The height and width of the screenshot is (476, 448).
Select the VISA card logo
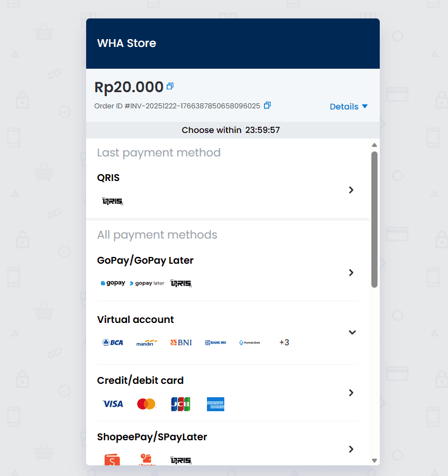click(113, 404)
